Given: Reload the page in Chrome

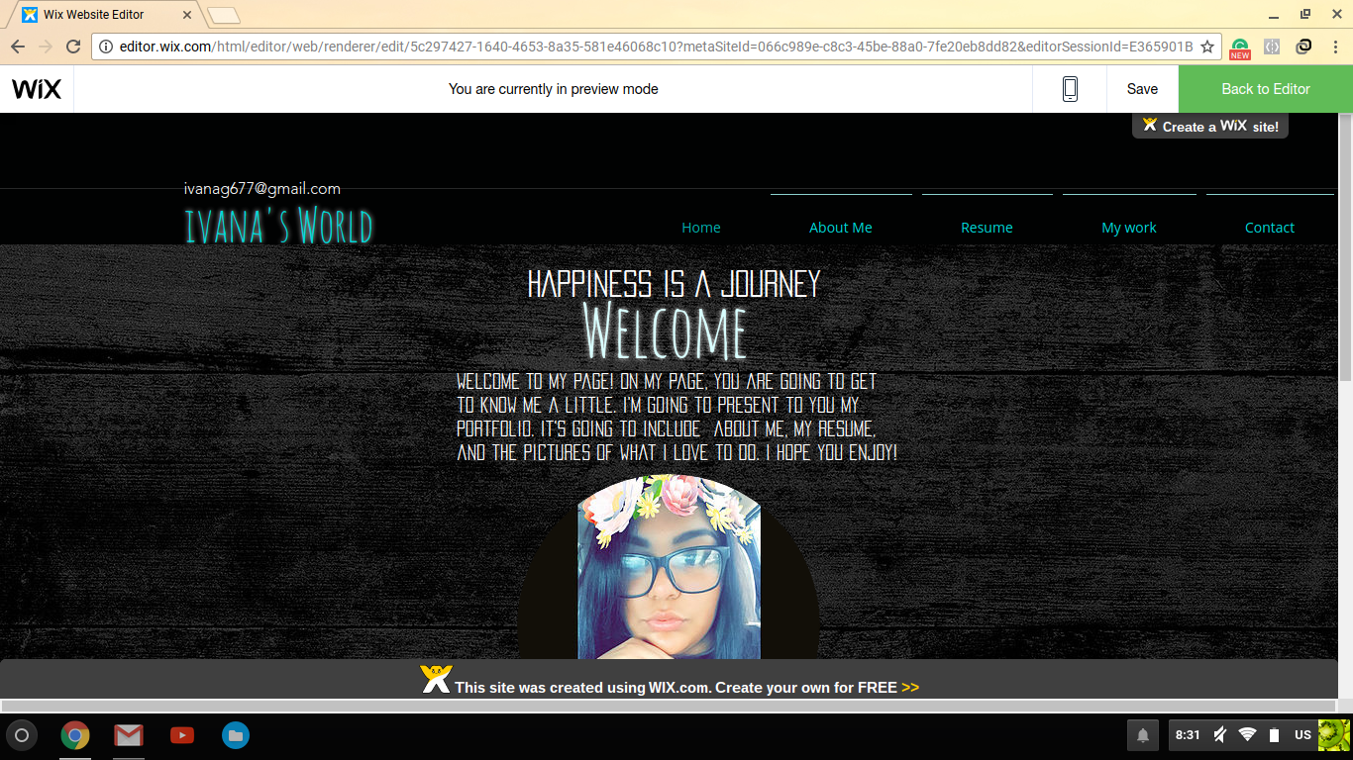Looking at the screenshot, I should pos(73,47).
